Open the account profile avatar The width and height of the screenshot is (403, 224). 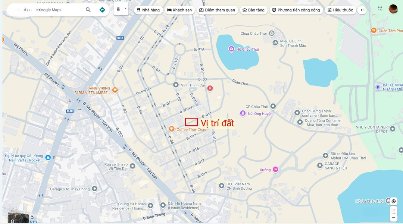click(393, 9)
